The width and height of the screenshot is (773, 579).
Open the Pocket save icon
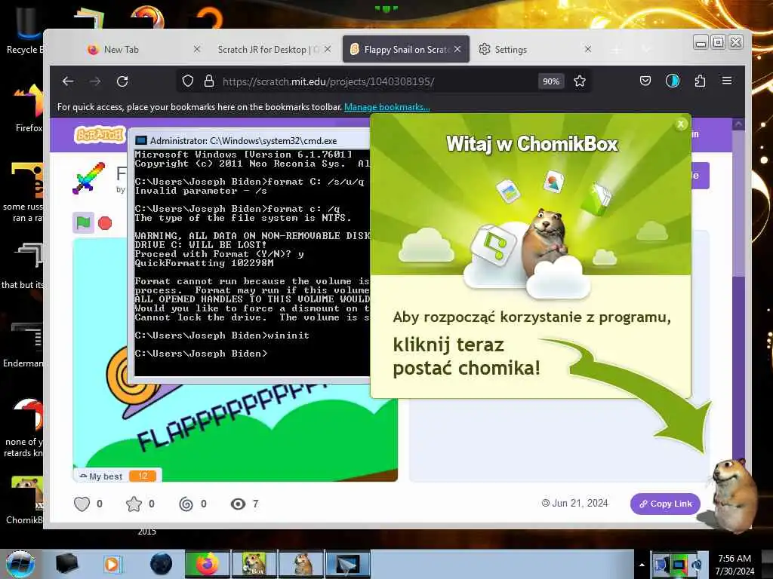pyautogui.click(x=645, y=81)
